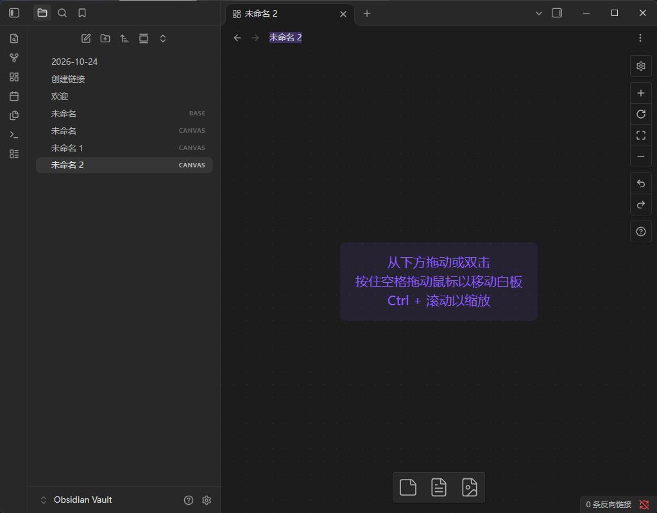Create new canvas from ribbon icon
The width and height of the screenshot is (657, 513).
coord(14,77)
